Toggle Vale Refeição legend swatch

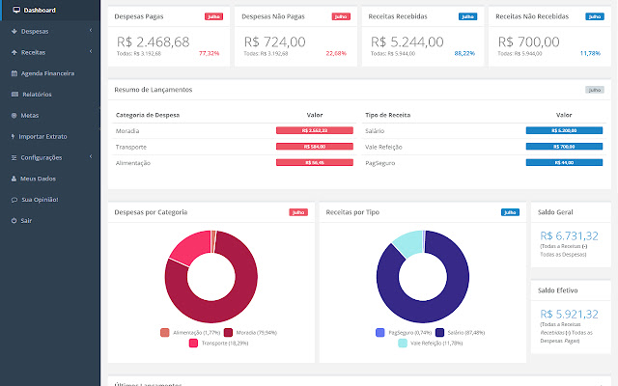(x=403, y=344)
